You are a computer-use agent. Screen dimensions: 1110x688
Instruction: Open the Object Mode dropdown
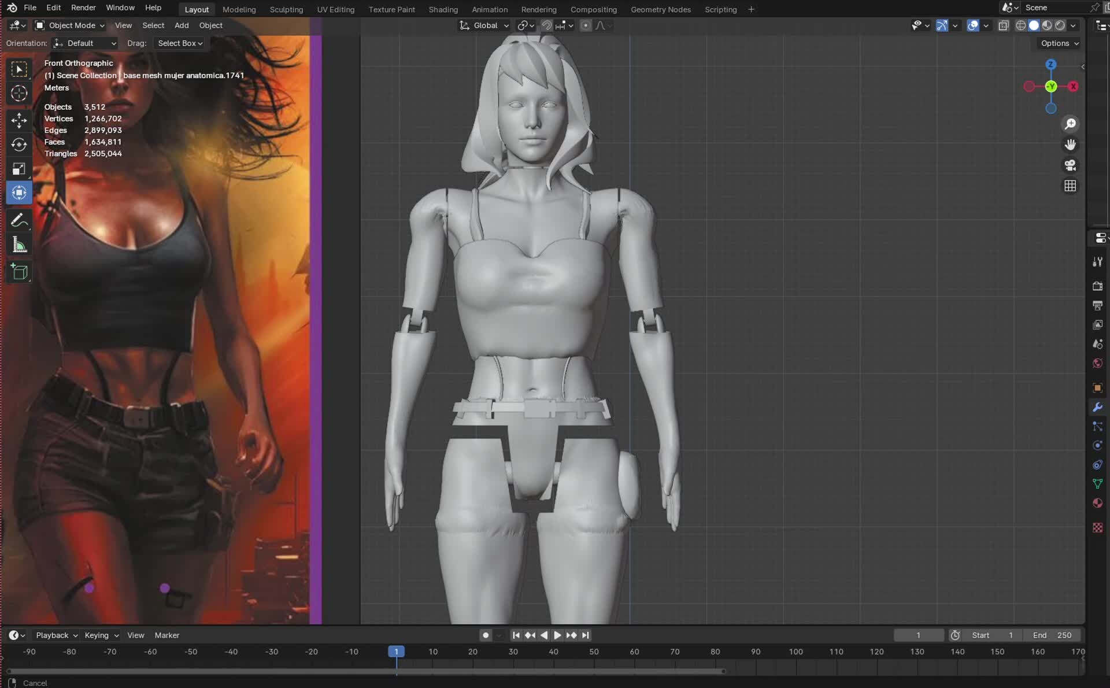(x=68, y=25)
